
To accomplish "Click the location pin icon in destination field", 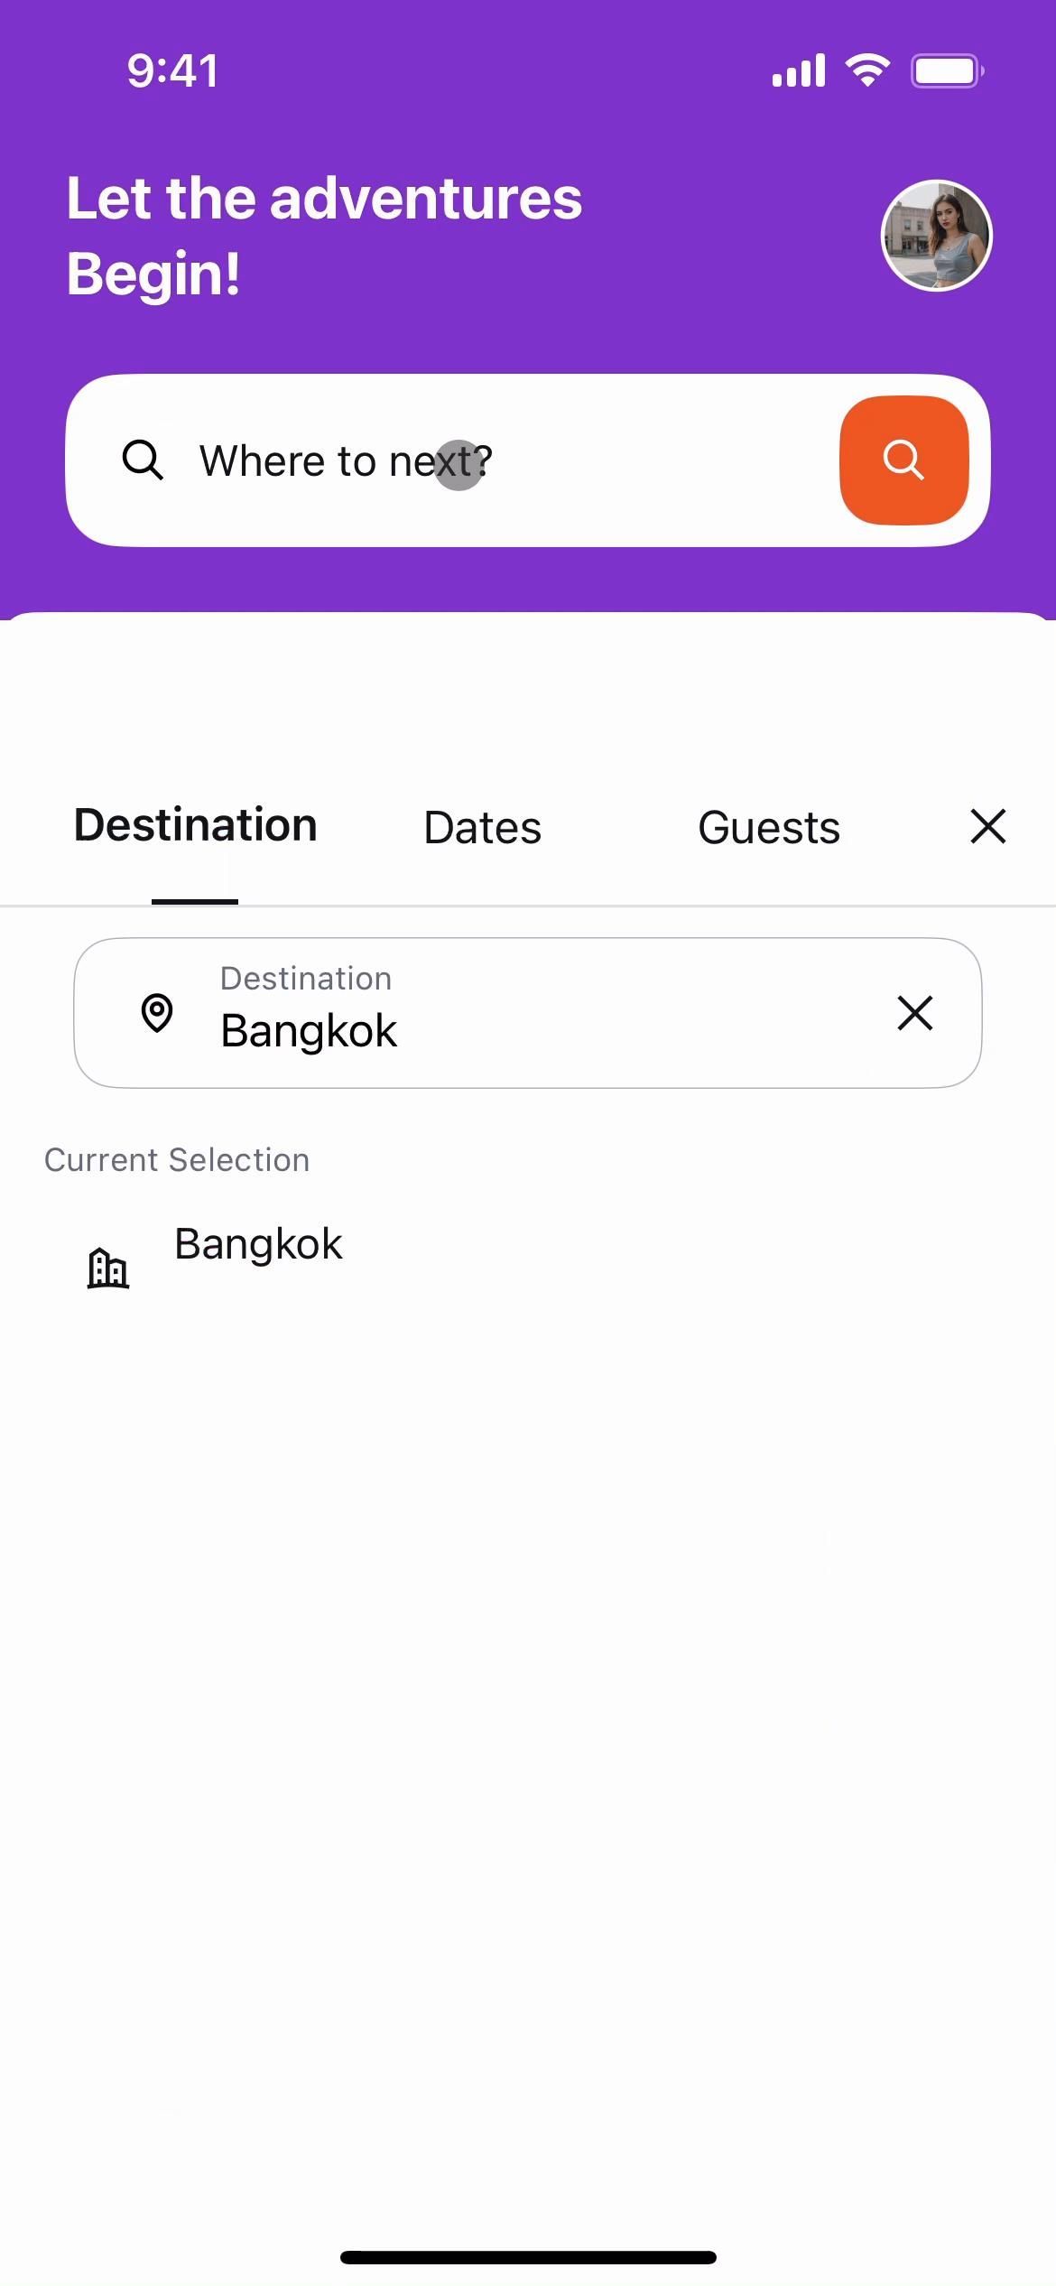I will (157, 1013).
